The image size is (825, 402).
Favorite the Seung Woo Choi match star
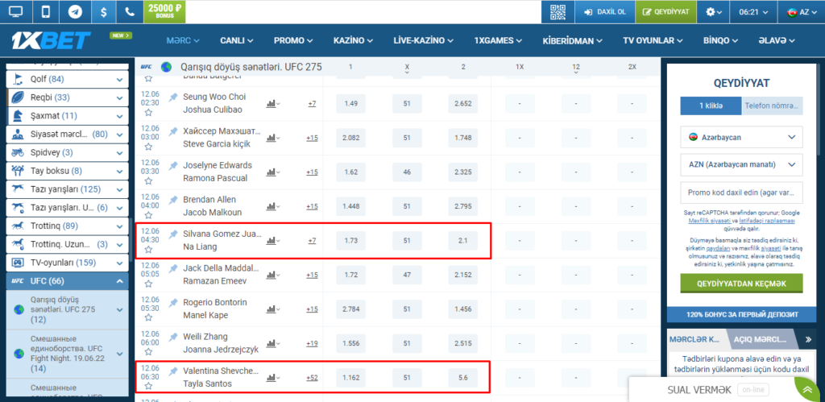pos(148,113)
